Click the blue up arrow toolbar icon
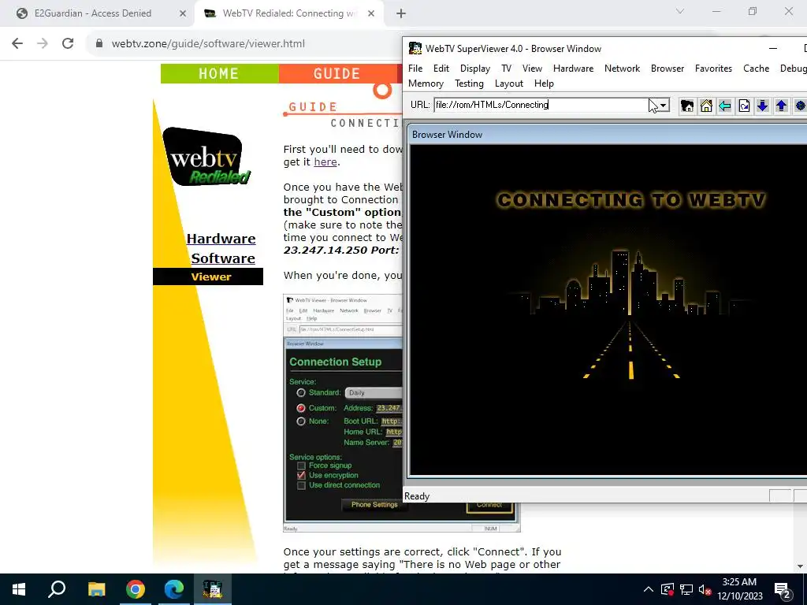Viewport: 807px width, 605px height. (x=781, y=106)
